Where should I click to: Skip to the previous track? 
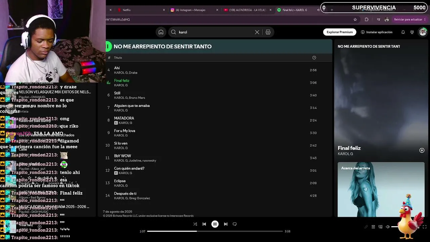click(x=204, y=224)
